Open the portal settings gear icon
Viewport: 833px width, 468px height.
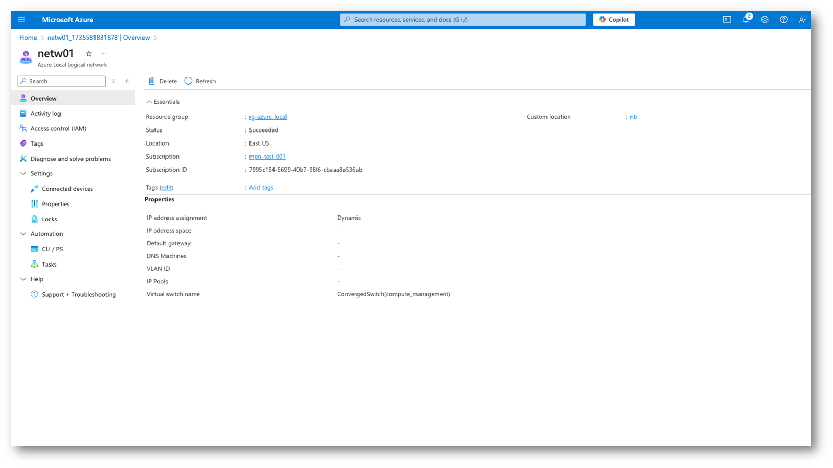[765, 20]
